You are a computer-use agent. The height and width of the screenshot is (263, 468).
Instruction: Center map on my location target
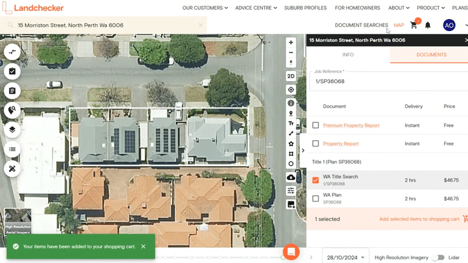(x=291, y=89)
